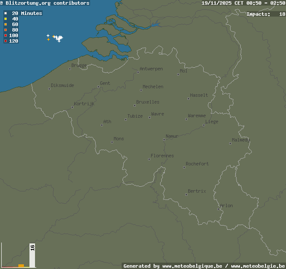Click the short orange histogram bar
The image size is (286, 269).
coord(21,266)
